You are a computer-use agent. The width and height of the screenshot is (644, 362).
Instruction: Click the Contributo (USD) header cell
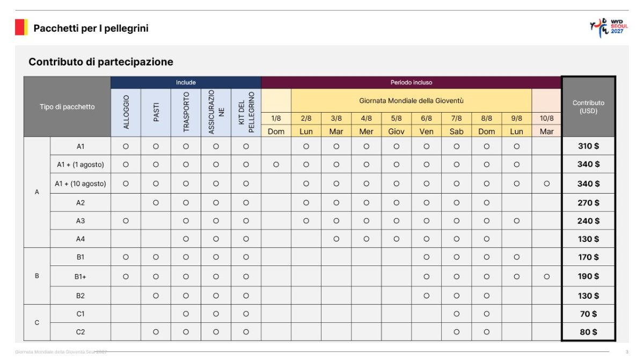[589, 107]
